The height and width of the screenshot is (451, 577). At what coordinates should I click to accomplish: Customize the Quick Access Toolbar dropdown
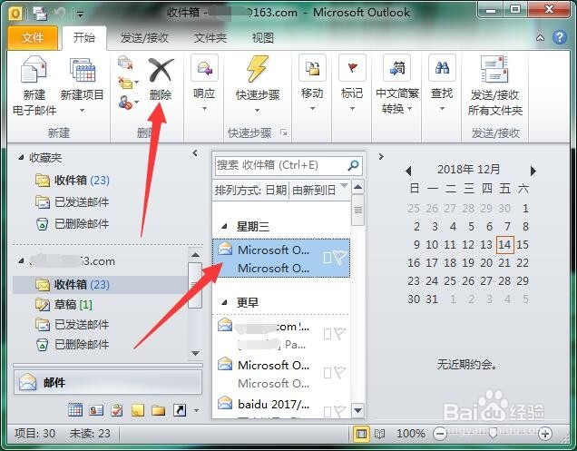coord(80,14)
